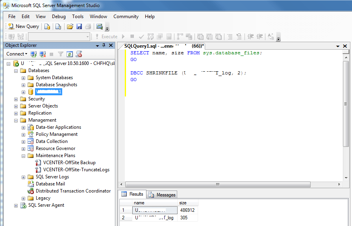Open the available databases combo box
The width and height of the screenshot is (352, 226).
click(59, 37)
